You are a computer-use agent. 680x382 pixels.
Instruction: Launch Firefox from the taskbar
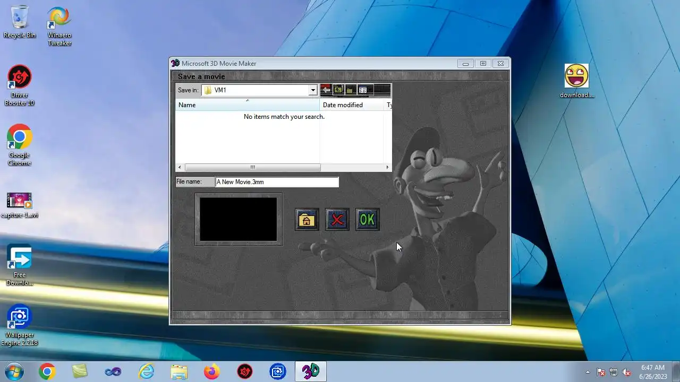[x=212, y=371]
